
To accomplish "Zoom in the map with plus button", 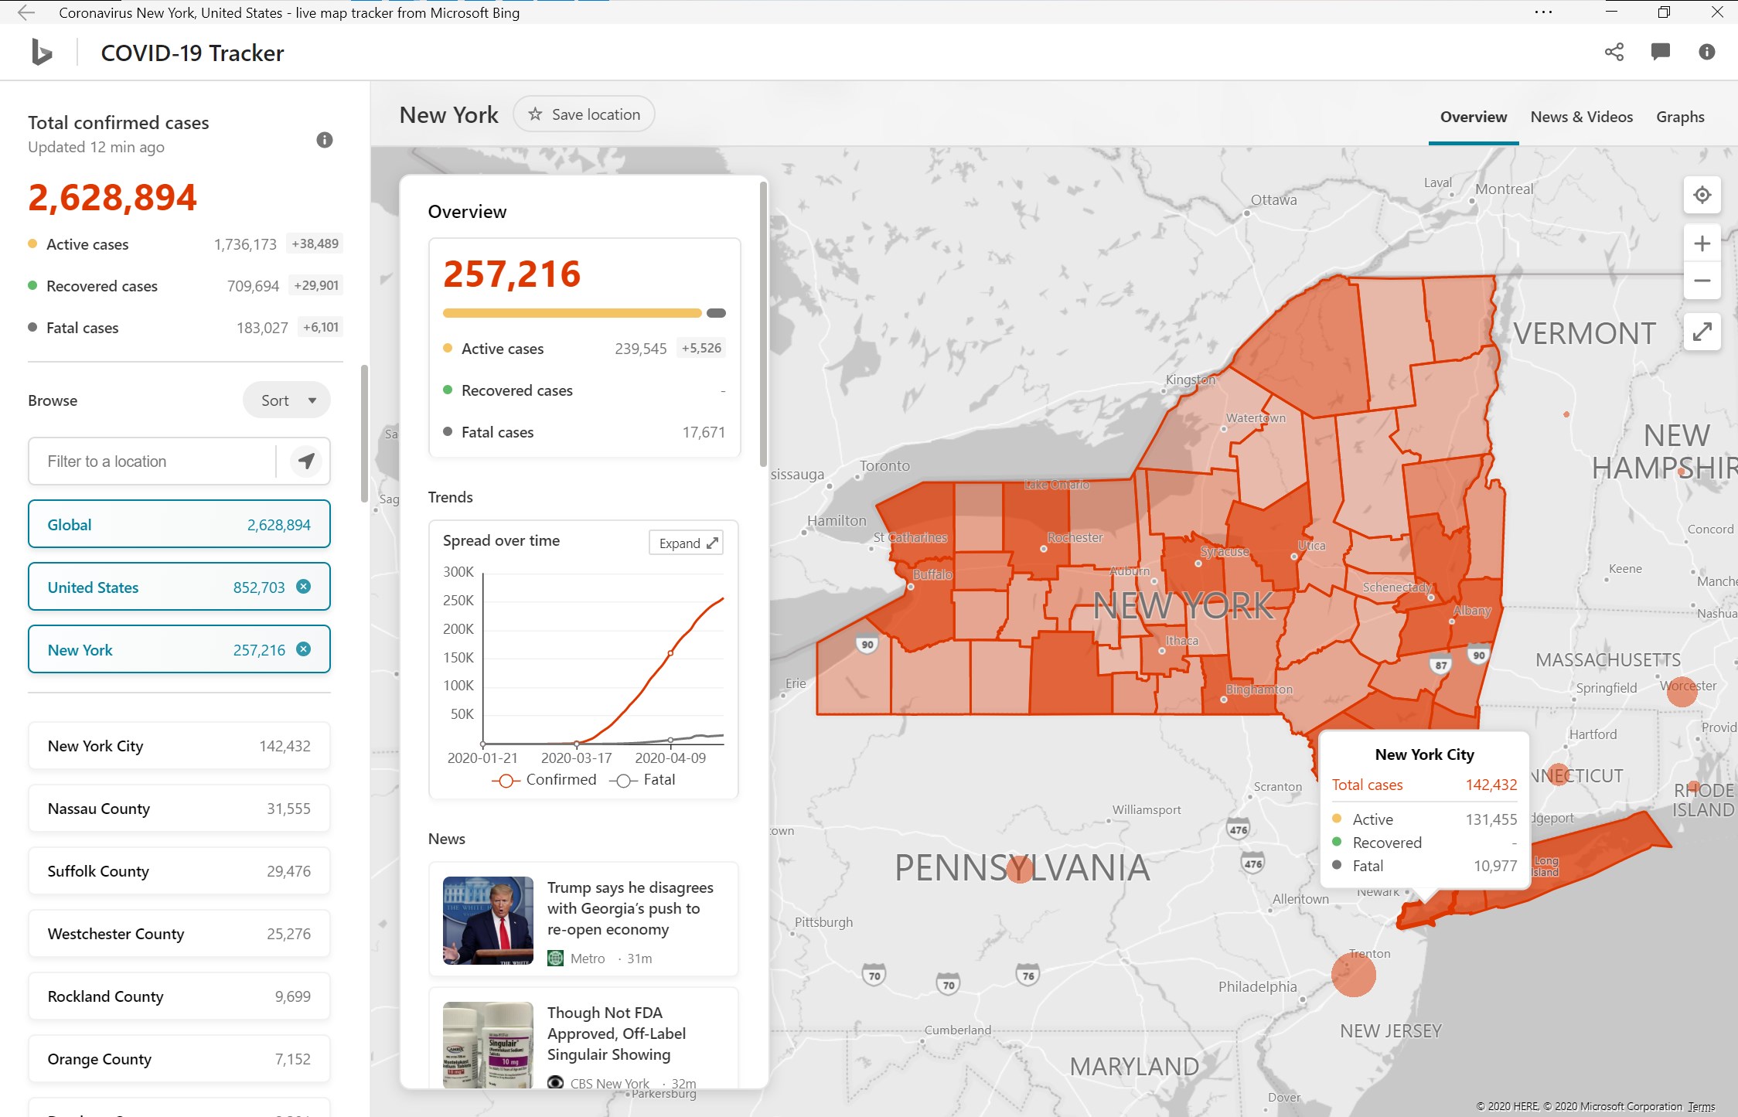I will [x=1702, y=244].
